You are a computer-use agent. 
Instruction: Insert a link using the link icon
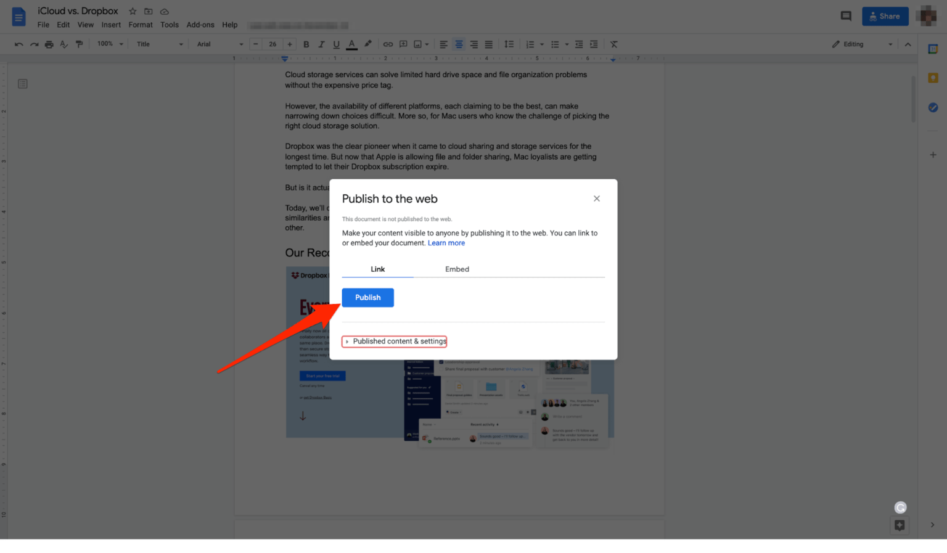(388, 44)
